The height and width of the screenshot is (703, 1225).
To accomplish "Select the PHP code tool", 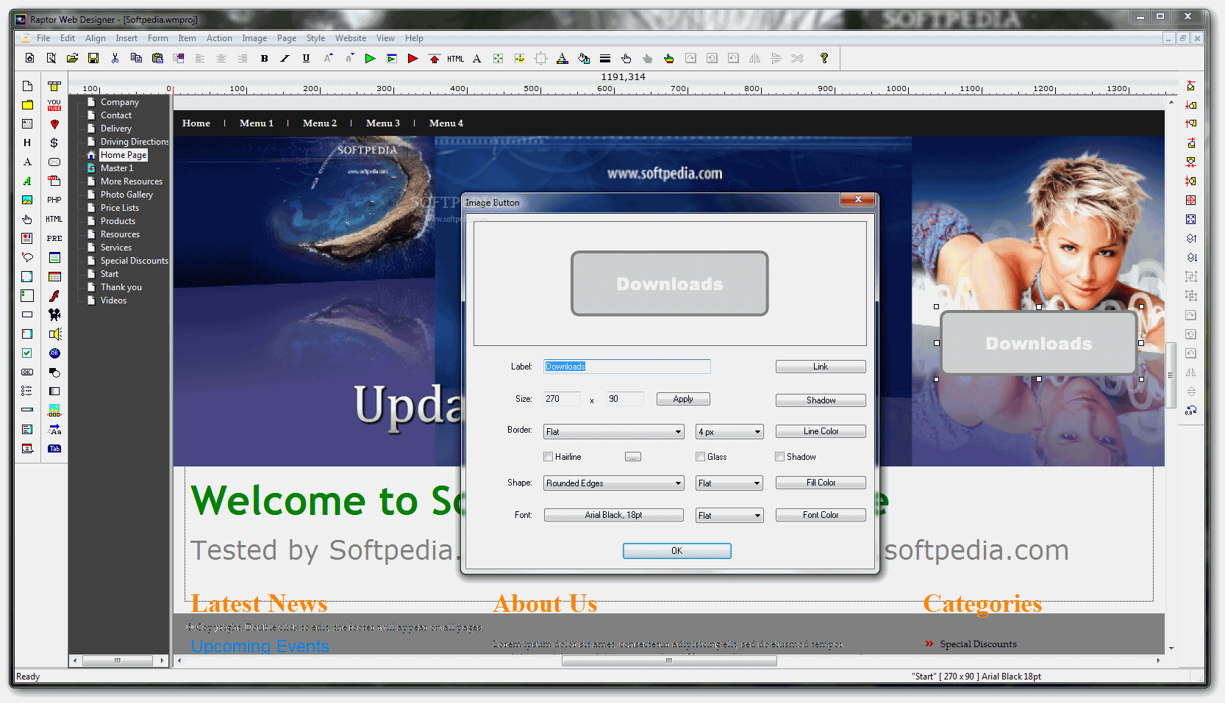I will click(54, 200).
